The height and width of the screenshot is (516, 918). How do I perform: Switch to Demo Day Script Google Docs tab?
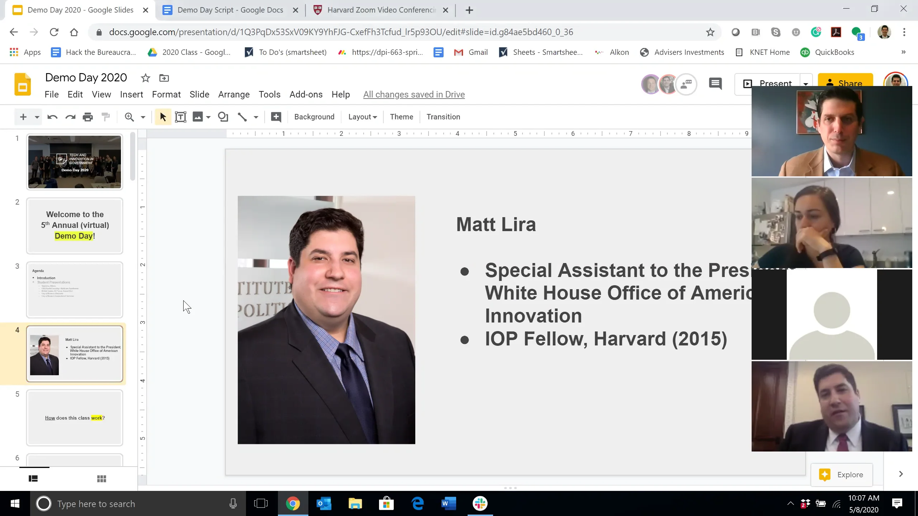(x=230, y=10)
